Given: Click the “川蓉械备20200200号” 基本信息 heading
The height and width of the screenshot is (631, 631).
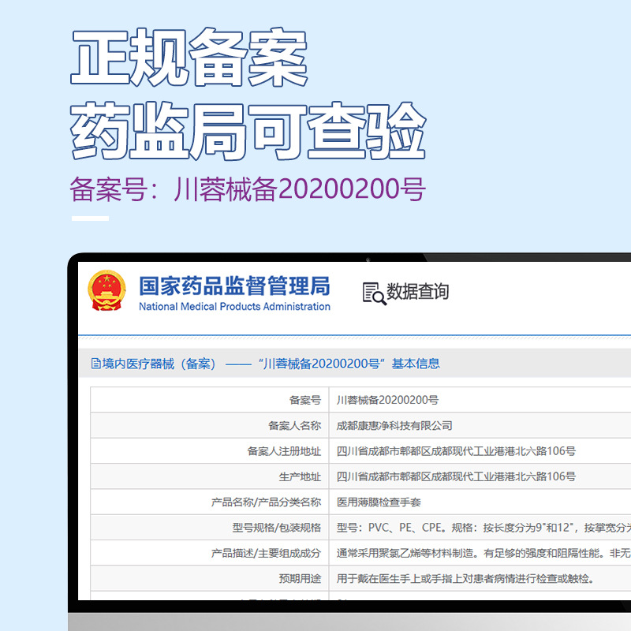Looking at the screenshot, I should point(349,364).
